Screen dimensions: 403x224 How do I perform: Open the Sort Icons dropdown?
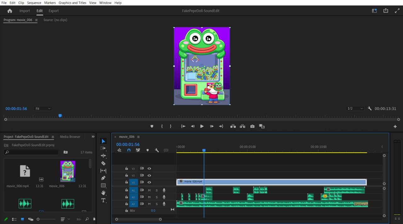point(65,219)
